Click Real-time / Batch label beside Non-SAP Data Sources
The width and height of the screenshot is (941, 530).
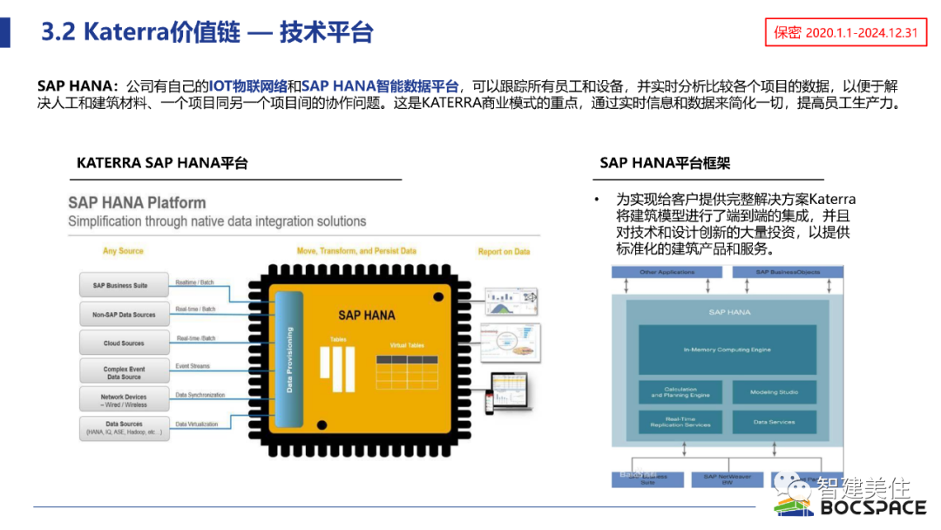[196, 309]
